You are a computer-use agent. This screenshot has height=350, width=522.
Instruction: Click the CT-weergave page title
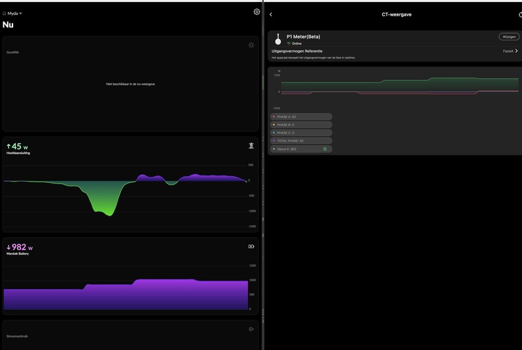pyautogui.click(x=397, y=14)
